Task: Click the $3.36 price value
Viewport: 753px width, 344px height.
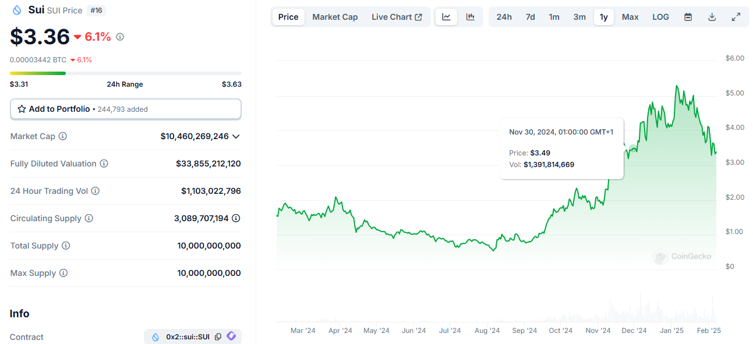Action: (40, 37)
